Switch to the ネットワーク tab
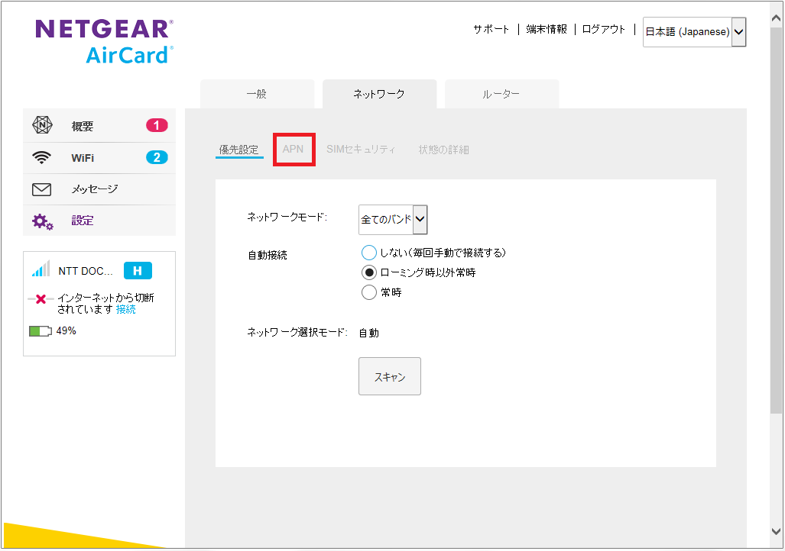 (379, 94)
